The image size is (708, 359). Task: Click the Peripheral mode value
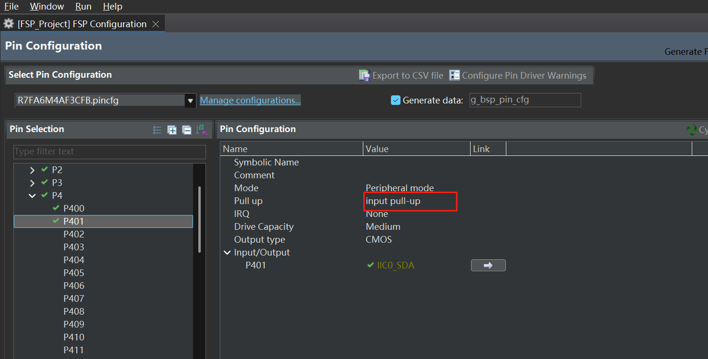pos(400,188)
